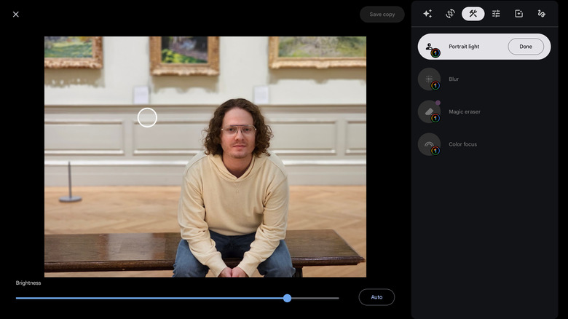This screenshot has width=568, height=319.
Task: Select the Color focus tool icon
Action: tap(429, 144)
